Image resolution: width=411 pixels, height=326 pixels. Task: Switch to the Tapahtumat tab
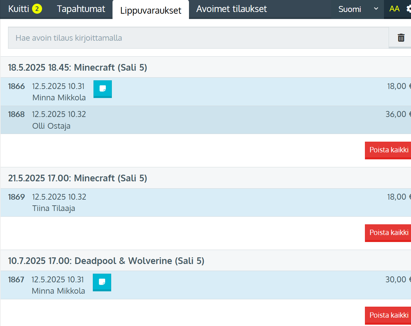point(81,9)
